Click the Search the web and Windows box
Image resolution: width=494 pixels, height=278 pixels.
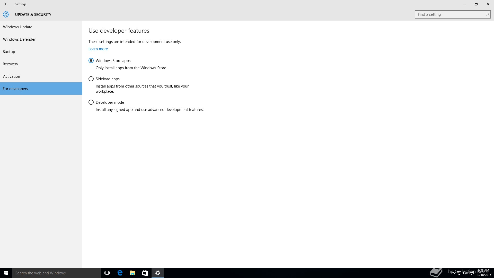point(57,273)
